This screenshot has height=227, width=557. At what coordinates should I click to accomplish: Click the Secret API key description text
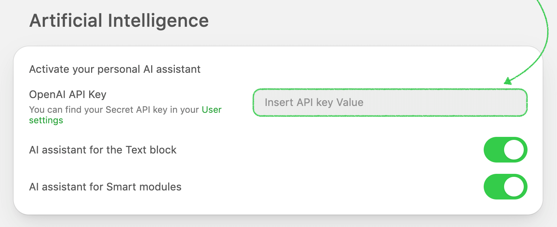pyautogui.click(x=114, y=110)
